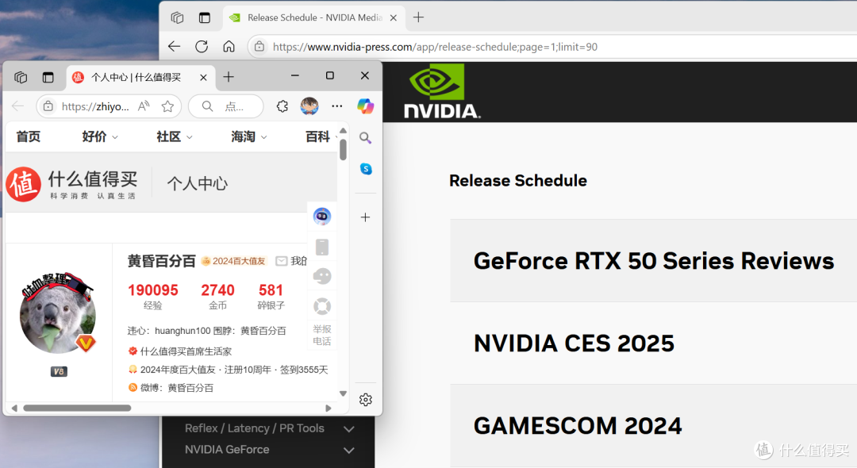Open workspaces icon in NVIDIA browser window
857x468 pixels.
point(177,17)
